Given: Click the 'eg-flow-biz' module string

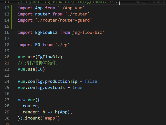Looking at the screenshot, I should 89,33.
